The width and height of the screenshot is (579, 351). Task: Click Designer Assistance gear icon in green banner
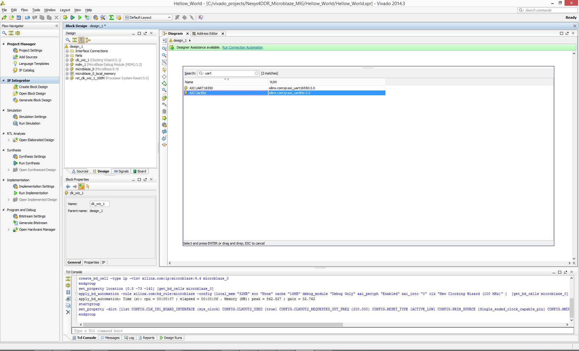click(x=172, y=47)
